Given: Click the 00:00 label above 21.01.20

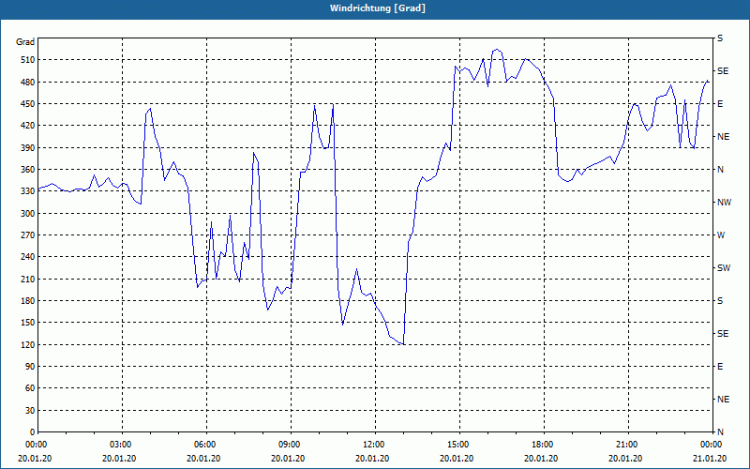Looking at the screenshot, I should [x=712, y=445].
